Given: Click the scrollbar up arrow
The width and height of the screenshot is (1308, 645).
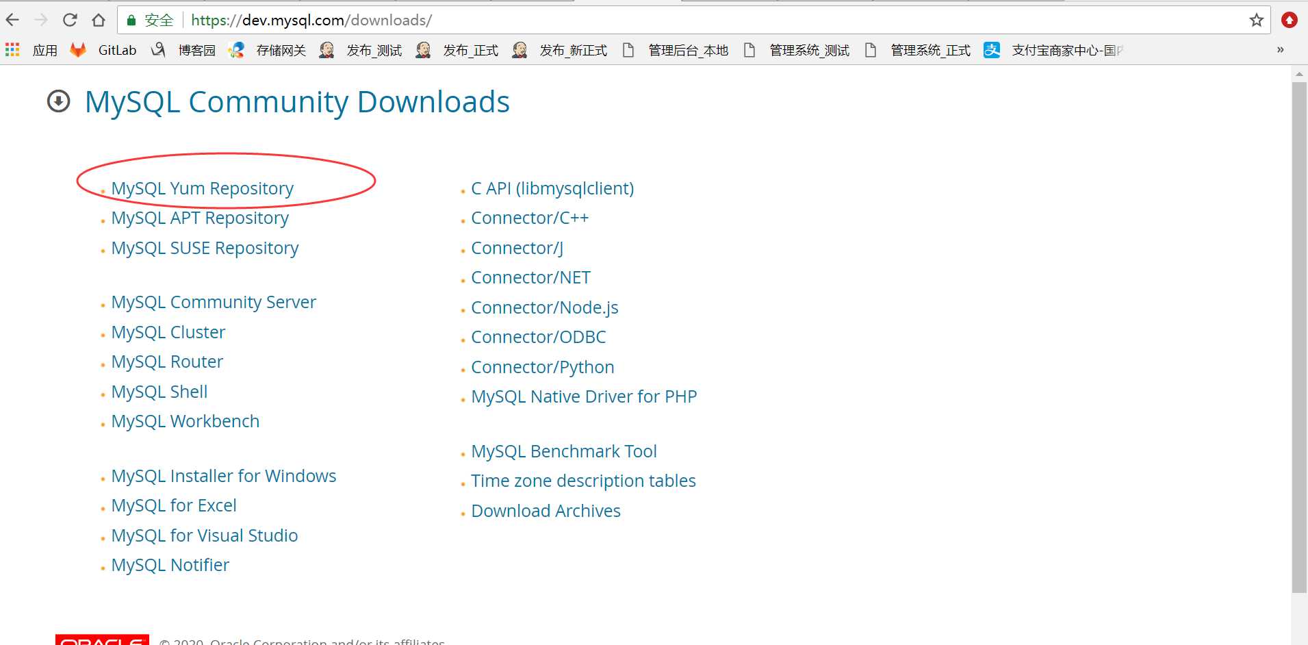Looking at the screenshot, I should pos(1299,73).
